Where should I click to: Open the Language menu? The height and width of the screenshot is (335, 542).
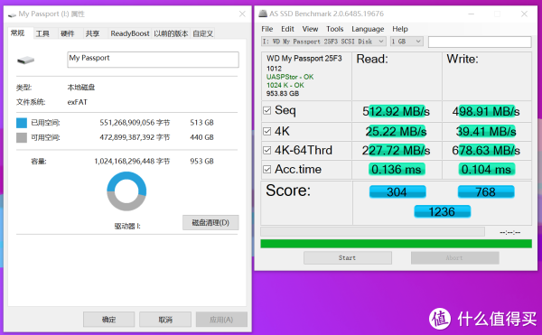coord(368,29)
